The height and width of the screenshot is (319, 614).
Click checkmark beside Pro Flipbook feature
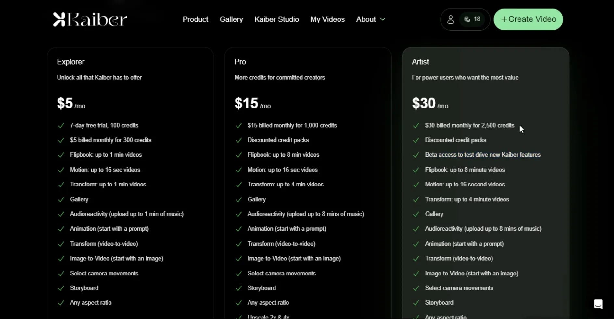pyautogui.click(x=239, y=155)
